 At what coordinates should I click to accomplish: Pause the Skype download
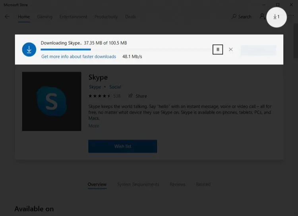218,50
